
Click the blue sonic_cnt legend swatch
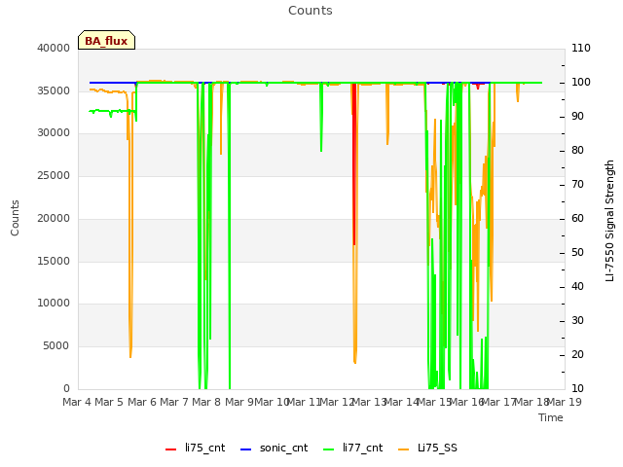tap(246, 449)
